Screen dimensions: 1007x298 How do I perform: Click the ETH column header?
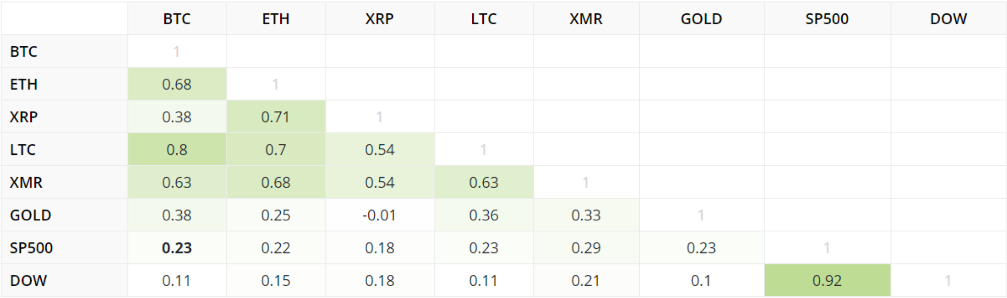pos(276,19)
